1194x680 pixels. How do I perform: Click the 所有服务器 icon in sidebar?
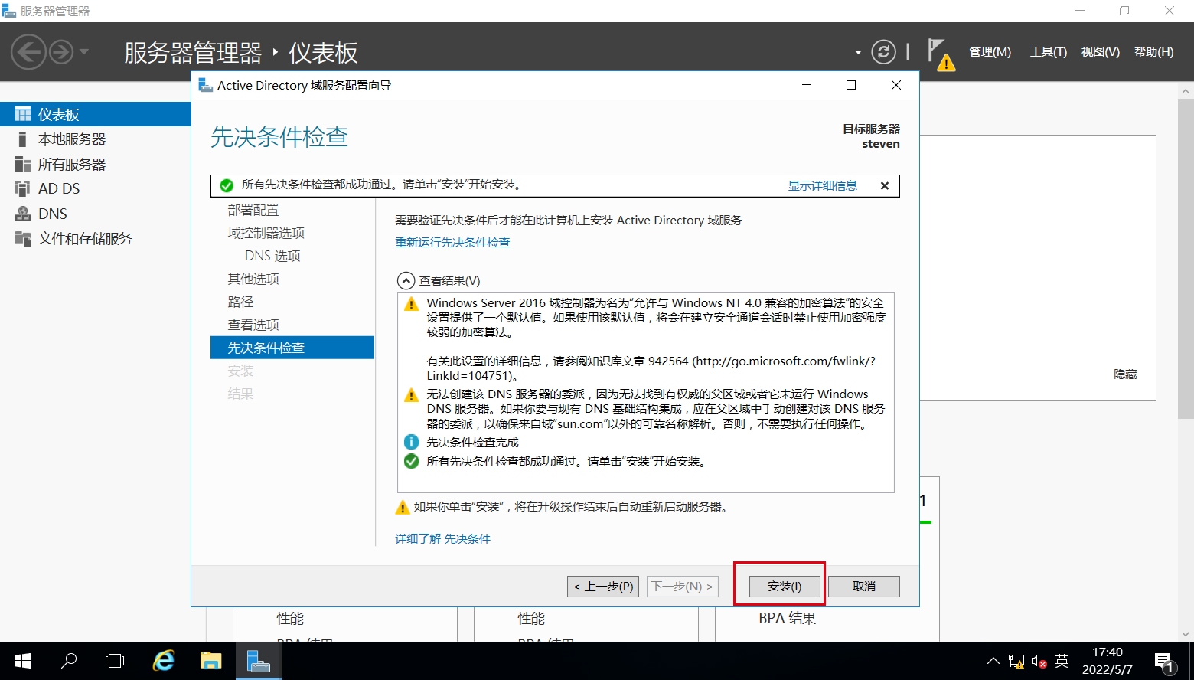pos(23,164)
